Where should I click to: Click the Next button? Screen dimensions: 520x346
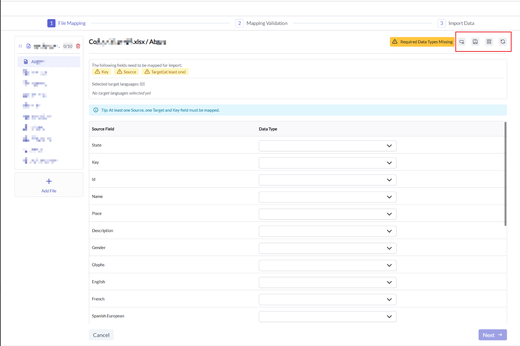tap(492, 335)
